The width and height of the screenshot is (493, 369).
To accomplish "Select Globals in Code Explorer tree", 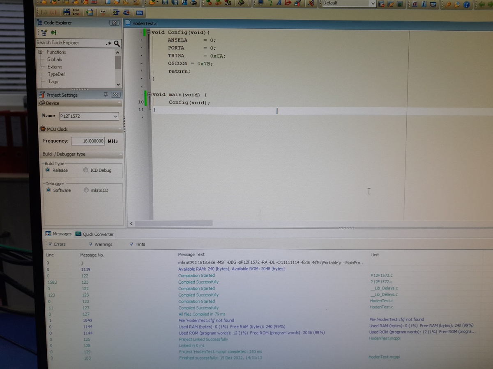I will pyautogui.click(x=54, y=59).
